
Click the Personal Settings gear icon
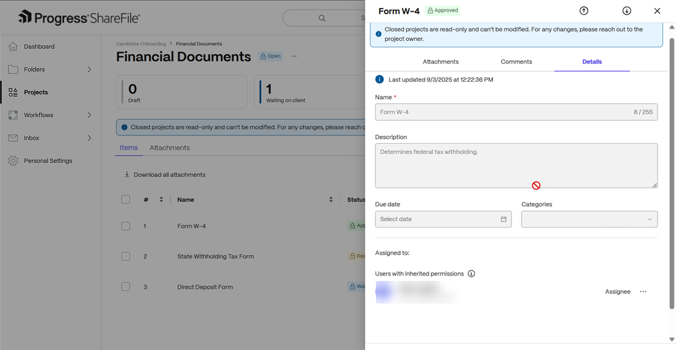tap(13, 161)
